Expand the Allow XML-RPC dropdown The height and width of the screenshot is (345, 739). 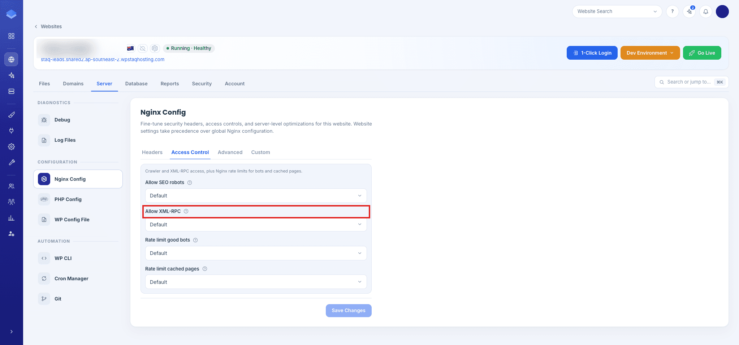pos(256,225)
